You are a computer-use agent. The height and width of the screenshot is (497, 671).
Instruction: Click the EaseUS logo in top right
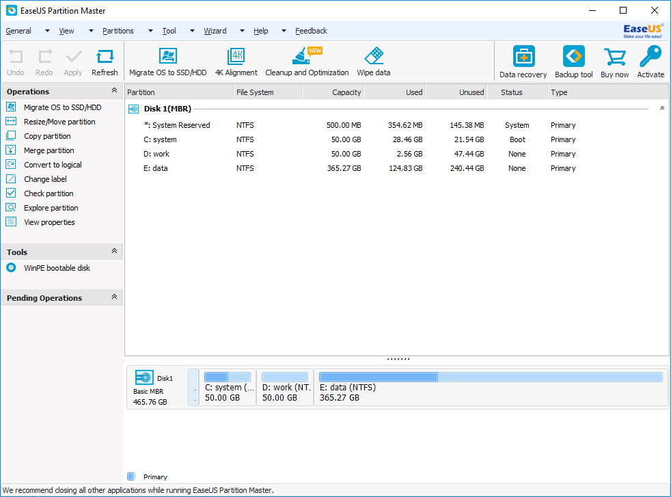643,31
